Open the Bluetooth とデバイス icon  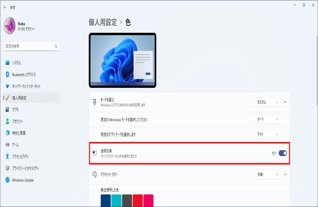tap(7, 74)
